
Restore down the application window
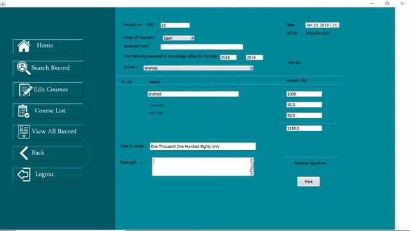coord(387,3)
